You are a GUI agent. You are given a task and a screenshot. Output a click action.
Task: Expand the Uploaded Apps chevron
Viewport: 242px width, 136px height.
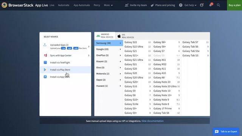(89, 46)
